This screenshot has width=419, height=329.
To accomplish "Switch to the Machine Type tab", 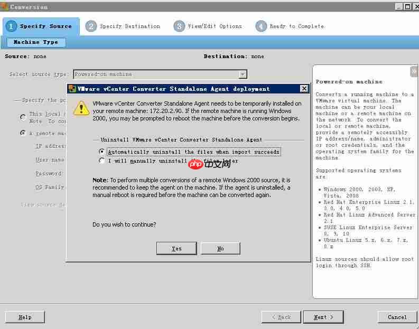I will (36, 42).
